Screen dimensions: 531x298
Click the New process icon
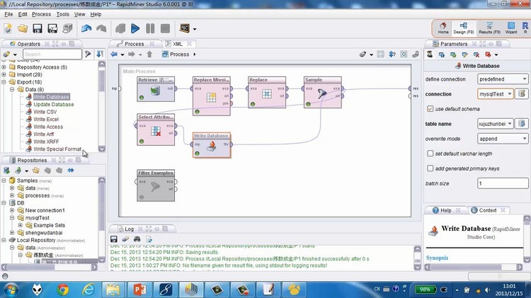click(x=8, y=28)
